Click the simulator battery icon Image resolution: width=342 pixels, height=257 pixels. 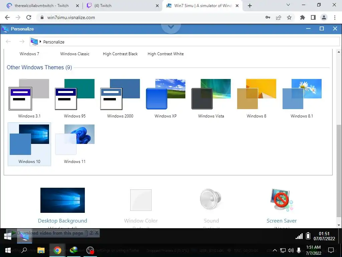point(308,236)
